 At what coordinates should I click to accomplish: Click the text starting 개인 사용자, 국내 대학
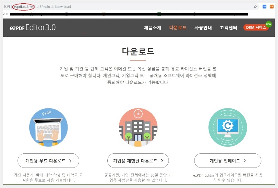[49, 177]
